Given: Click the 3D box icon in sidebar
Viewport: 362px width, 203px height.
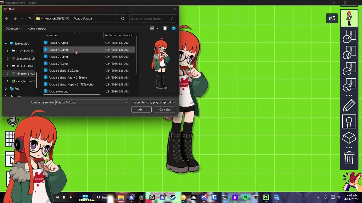Looking at the screenshot, I should click(x=349, y=138).
